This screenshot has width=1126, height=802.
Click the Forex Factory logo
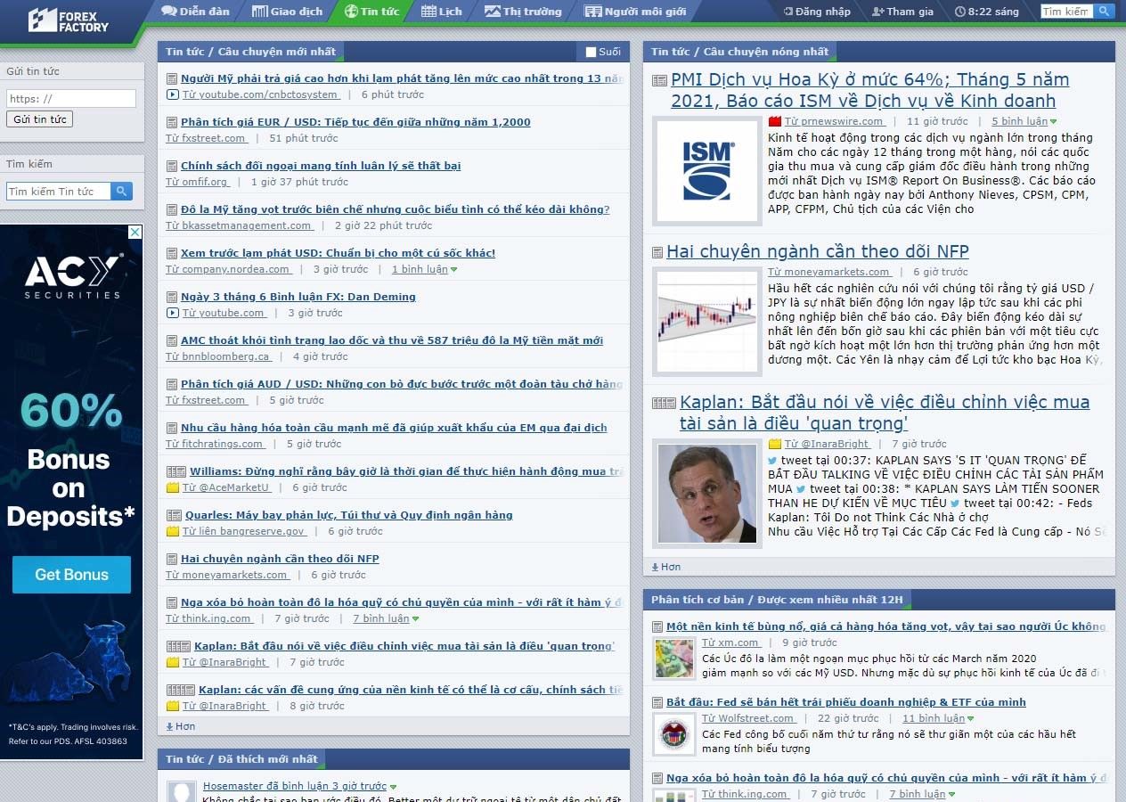pos(69,20)
